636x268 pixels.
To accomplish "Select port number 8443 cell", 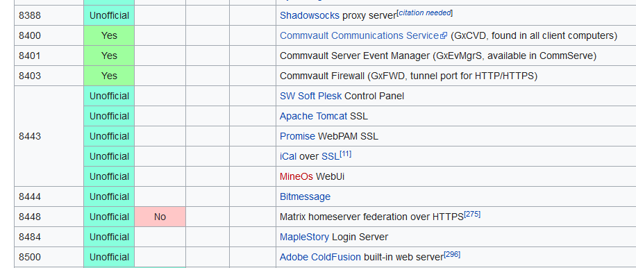I will (x=49, y=136).
